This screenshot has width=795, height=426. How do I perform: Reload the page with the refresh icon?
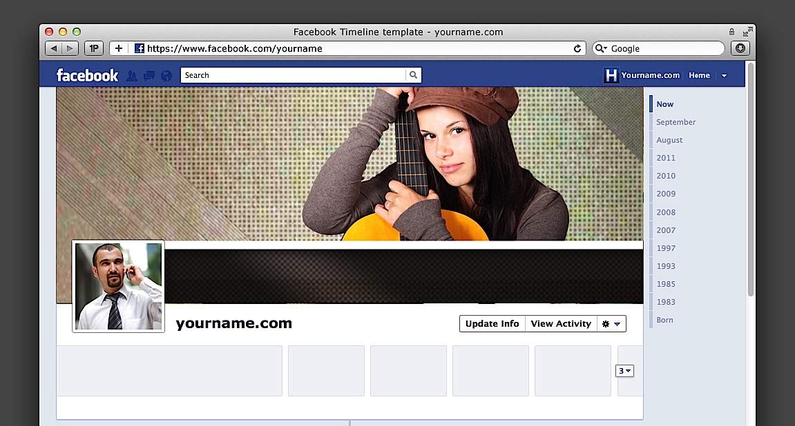click(x=577, y=48)
